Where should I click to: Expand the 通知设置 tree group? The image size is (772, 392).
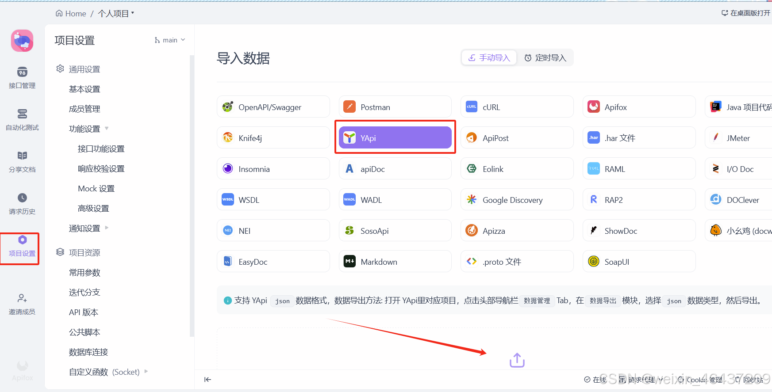tap(107, 228)
